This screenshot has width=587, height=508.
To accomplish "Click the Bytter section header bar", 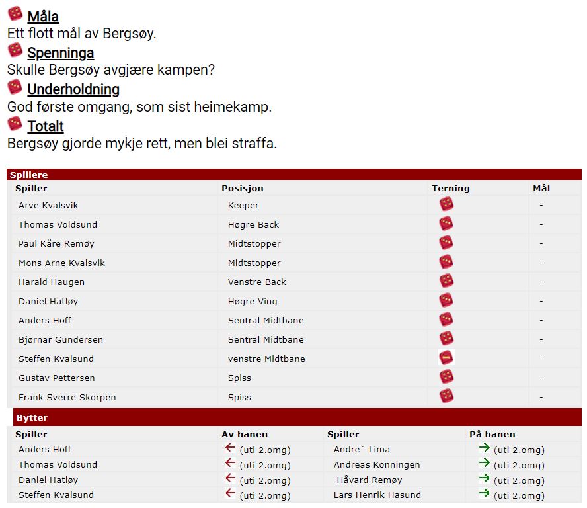I will [297, 417].
